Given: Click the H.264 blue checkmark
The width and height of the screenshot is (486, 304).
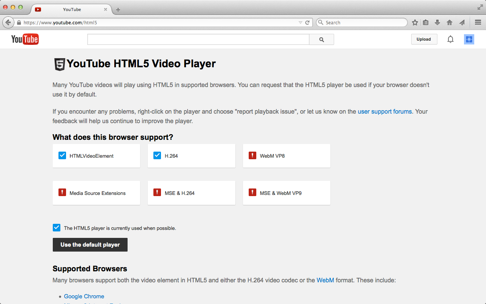Looking at the screenshot, I should point(157,155).
